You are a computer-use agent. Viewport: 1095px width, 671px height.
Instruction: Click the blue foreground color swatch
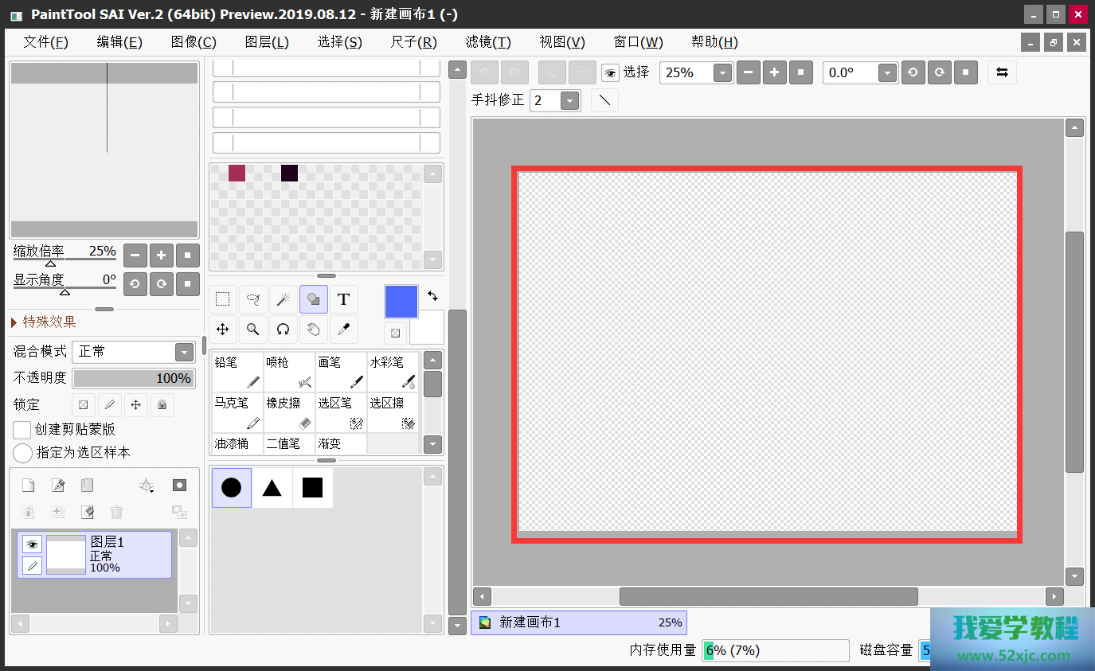(401, 302)
